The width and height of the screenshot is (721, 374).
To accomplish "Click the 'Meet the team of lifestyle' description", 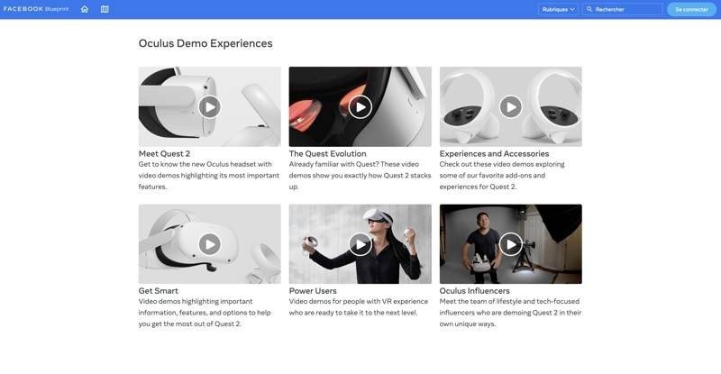I will (x=510, y=313).
